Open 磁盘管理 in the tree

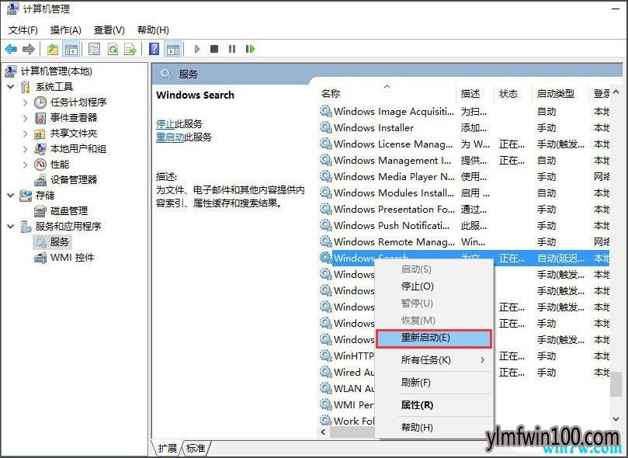69,211
